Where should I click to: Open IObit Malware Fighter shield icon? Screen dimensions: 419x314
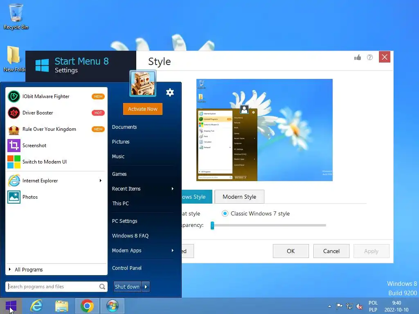[x=14, y=96]
